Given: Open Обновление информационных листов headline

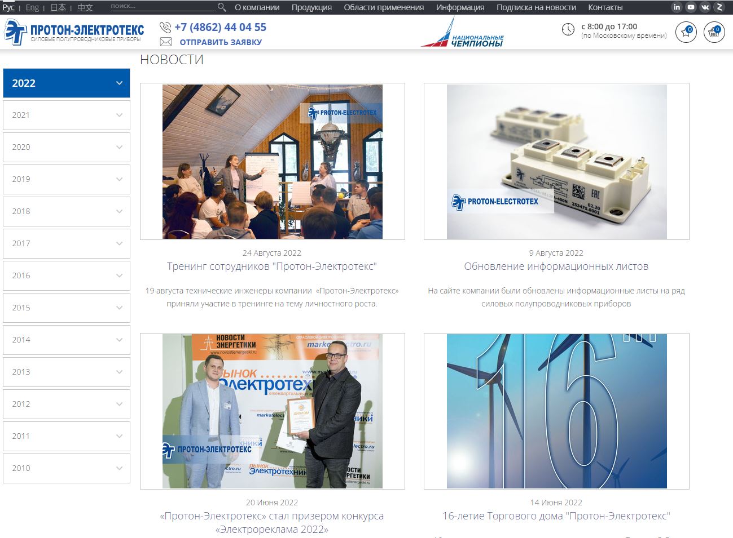Looking at the screenshot, I should (556, 266).
